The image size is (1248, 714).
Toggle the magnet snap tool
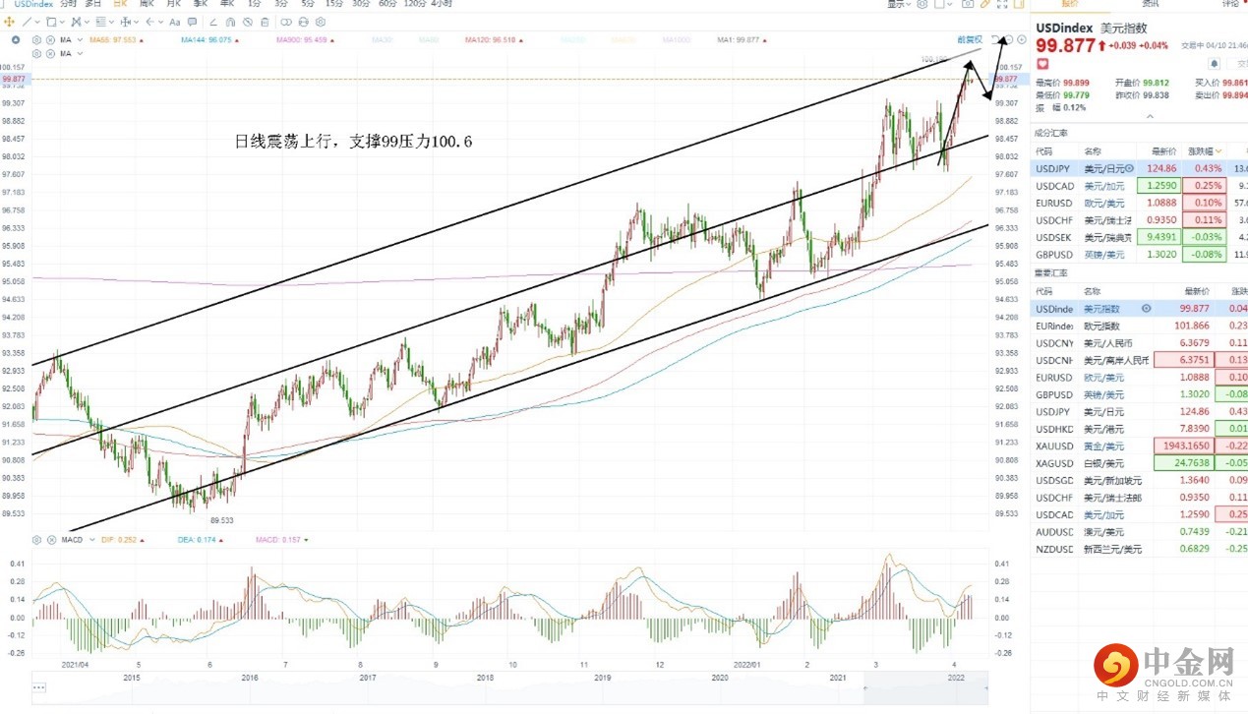(230, 22)
